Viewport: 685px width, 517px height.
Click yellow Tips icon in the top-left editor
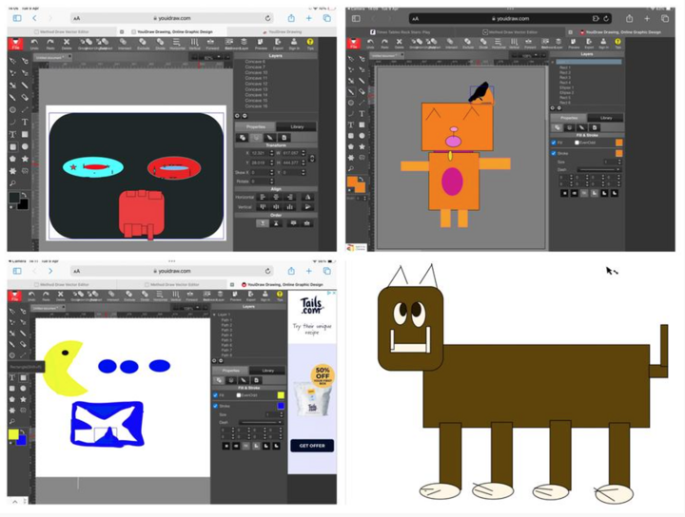click(x=309, y=44)
